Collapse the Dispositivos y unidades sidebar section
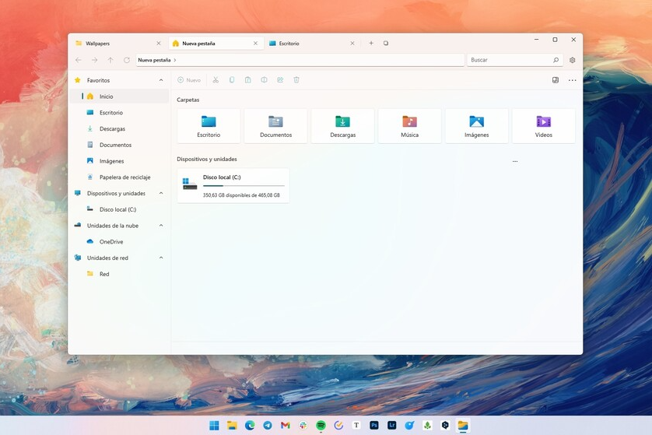652x435 pixels. point(161,194)
